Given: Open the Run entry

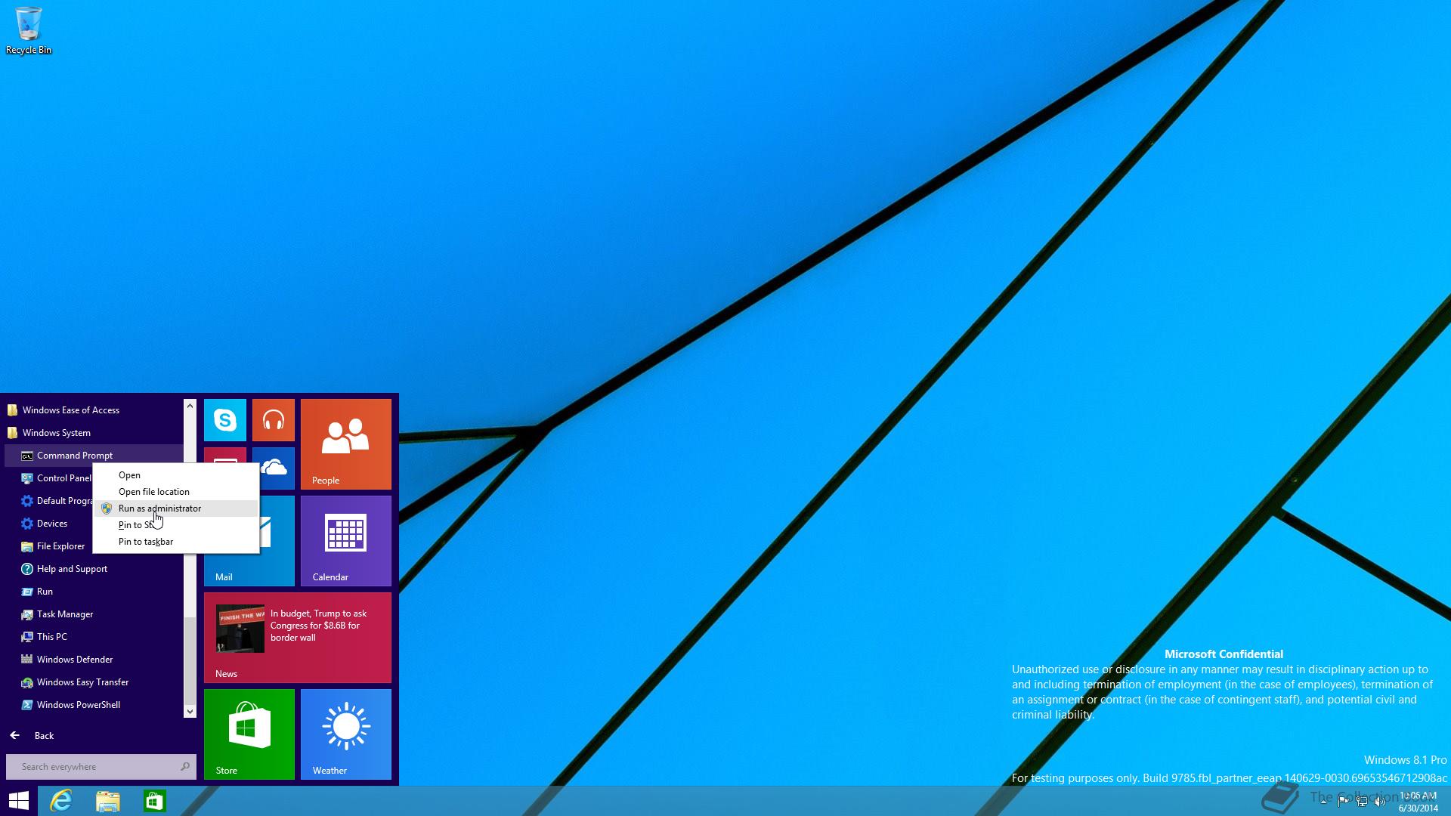Looking at the screenshot, I should click(x=94, y=592).
